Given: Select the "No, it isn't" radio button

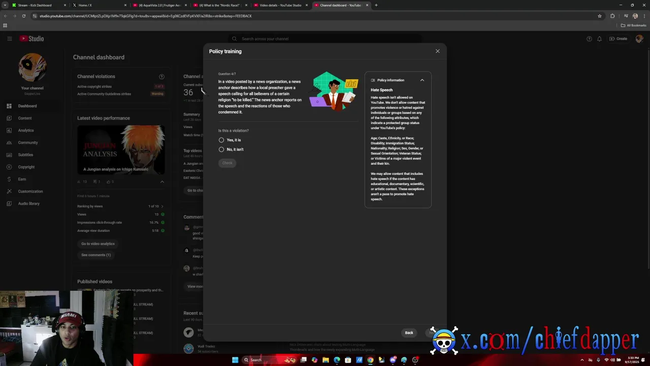Looking at the screenshot, I should (x=221, y=149).
